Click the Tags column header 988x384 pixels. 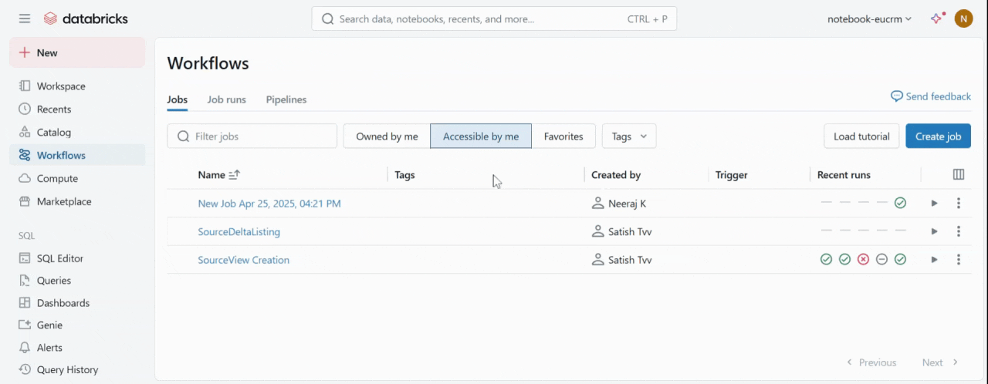click(404, 175)
